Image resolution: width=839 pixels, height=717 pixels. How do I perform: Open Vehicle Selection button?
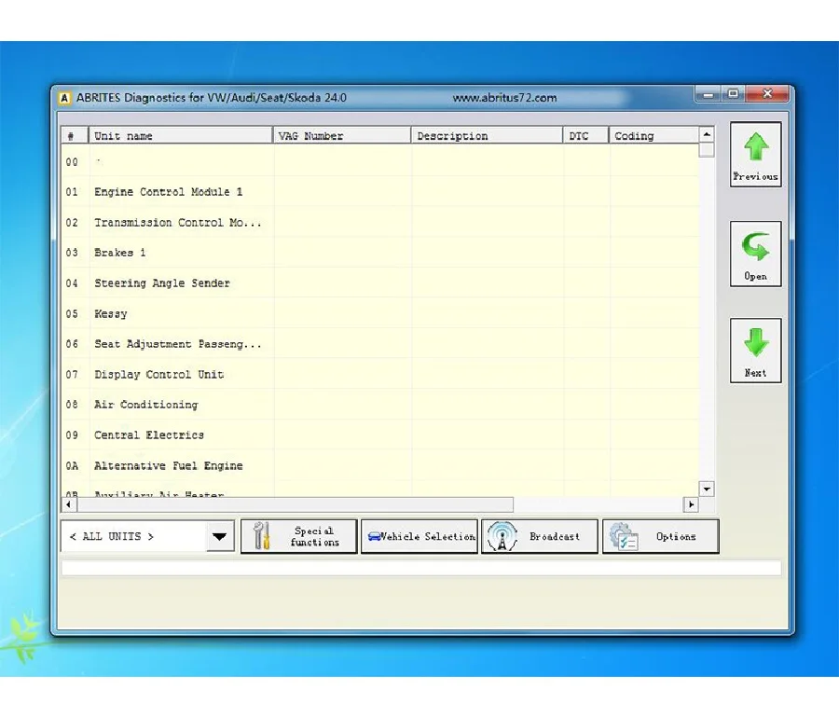419,536
